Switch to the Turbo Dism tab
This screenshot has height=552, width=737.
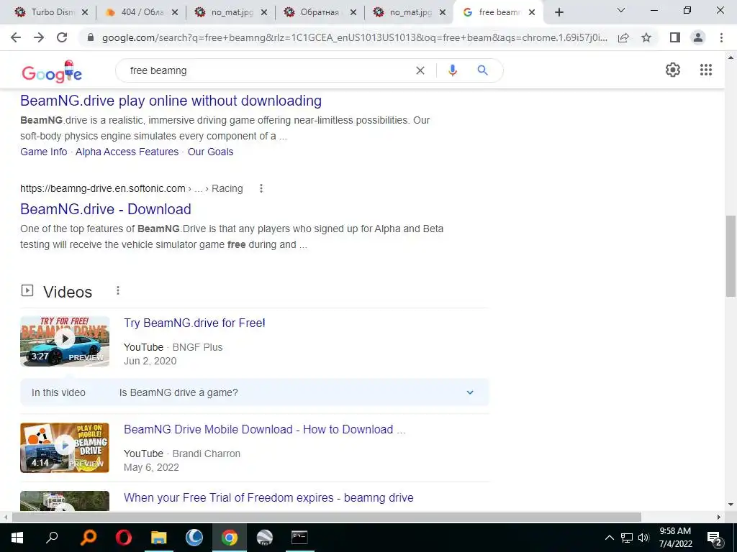[x=52, y=12]
